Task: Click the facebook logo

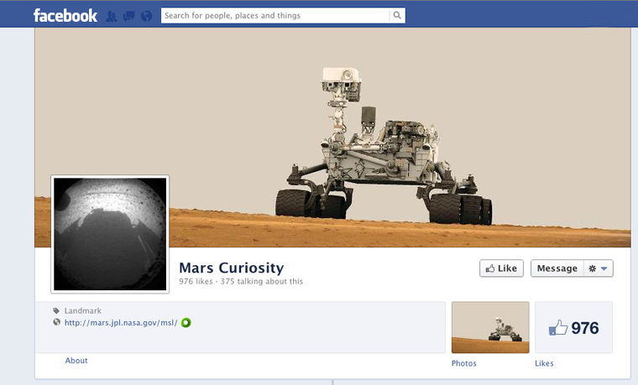Action: click(x=65, y=15)
